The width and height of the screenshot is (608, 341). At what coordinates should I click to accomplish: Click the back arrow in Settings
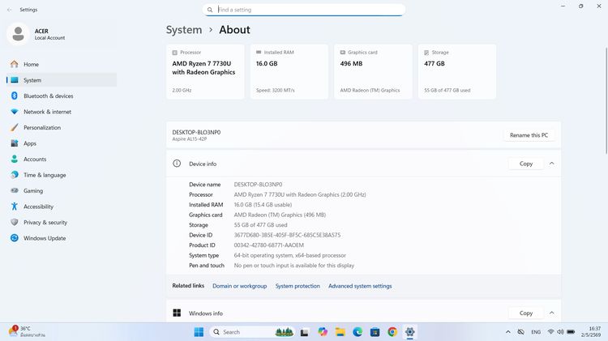click(x=9, y=10)
